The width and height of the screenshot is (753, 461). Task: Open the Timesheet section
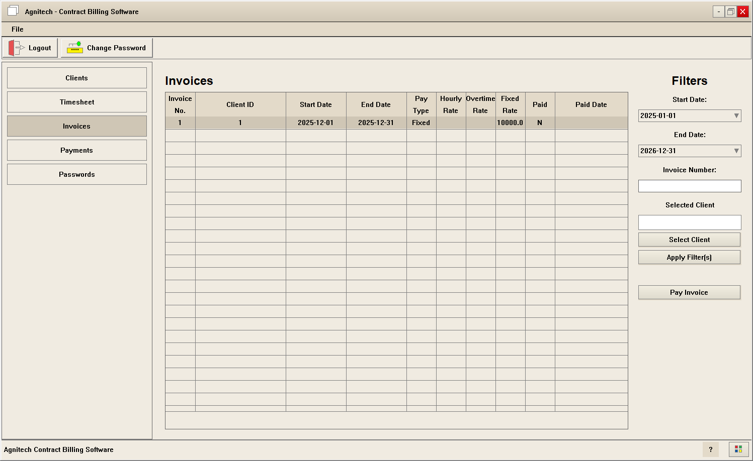(76, 102)
